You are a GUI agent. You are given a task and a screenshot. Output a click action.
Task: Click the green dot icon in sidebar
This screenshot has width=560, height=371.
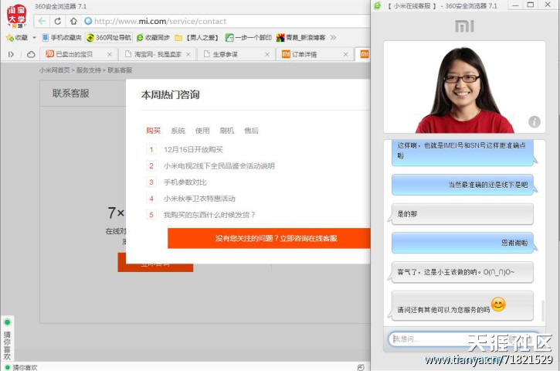coord(7,322)
